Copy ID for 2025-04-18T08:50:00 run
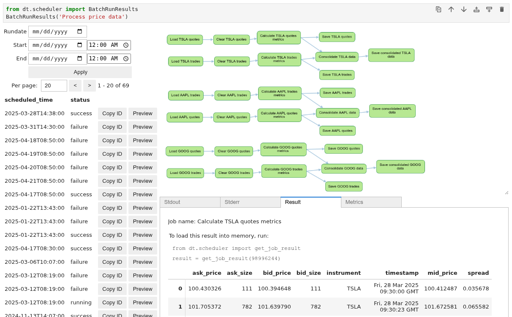 click(x=112, y=141)
